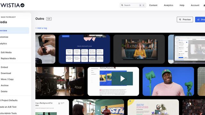Click the camera lens hands thumbnail

(x=45, y=49)
